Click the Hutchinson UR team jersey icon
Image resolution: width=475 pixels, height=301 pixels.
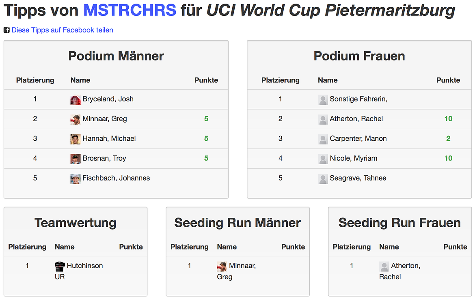coord(60,266)
